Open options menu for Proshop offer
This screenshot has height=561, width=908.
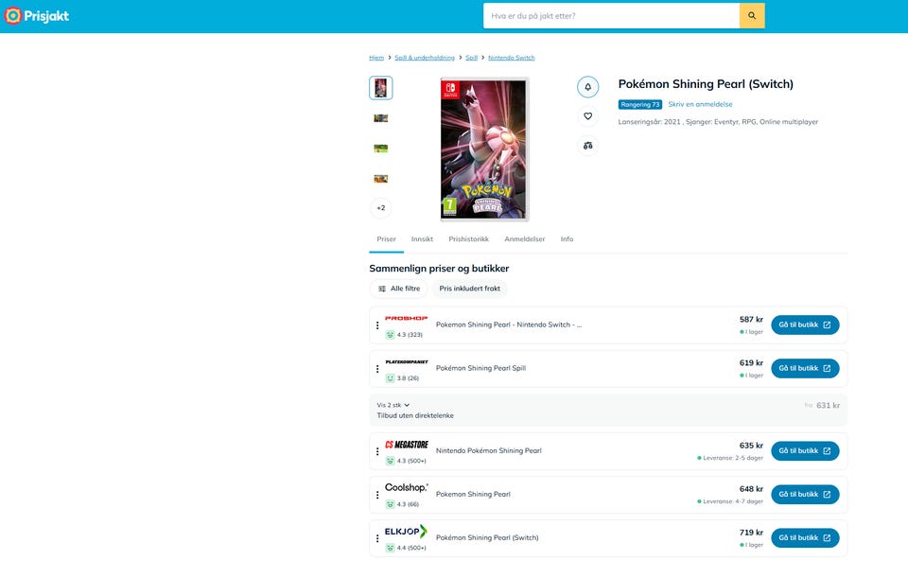point(377,325)
